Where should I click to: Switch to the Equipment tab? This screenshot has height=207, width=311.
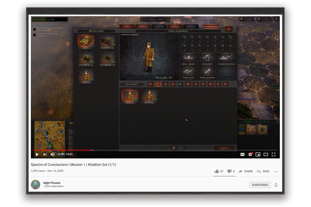click(x=159, y=26)
